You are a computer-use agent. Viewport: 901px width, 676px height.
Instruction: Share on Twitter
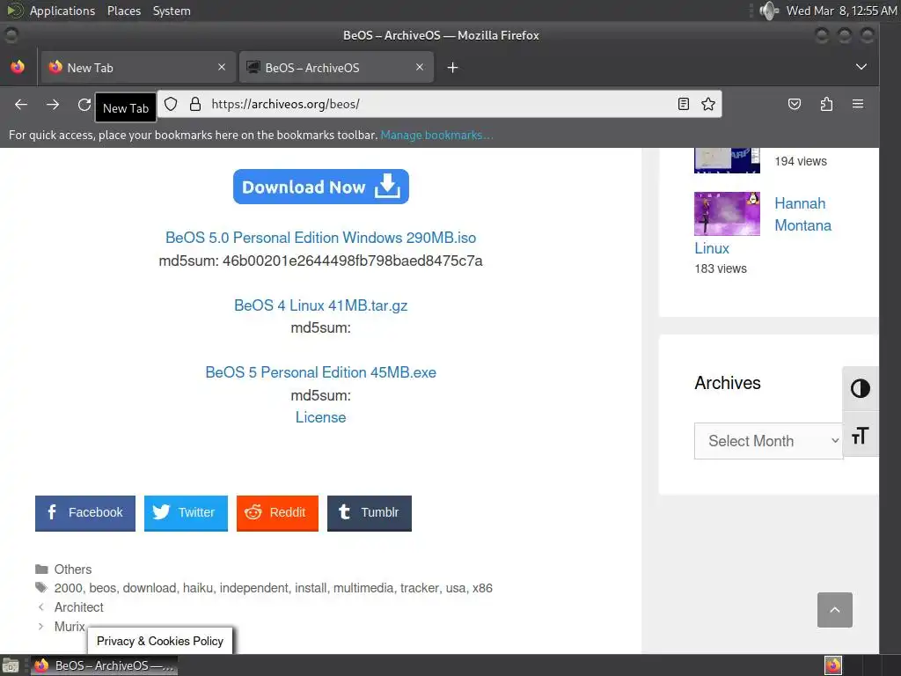point(186,513)
